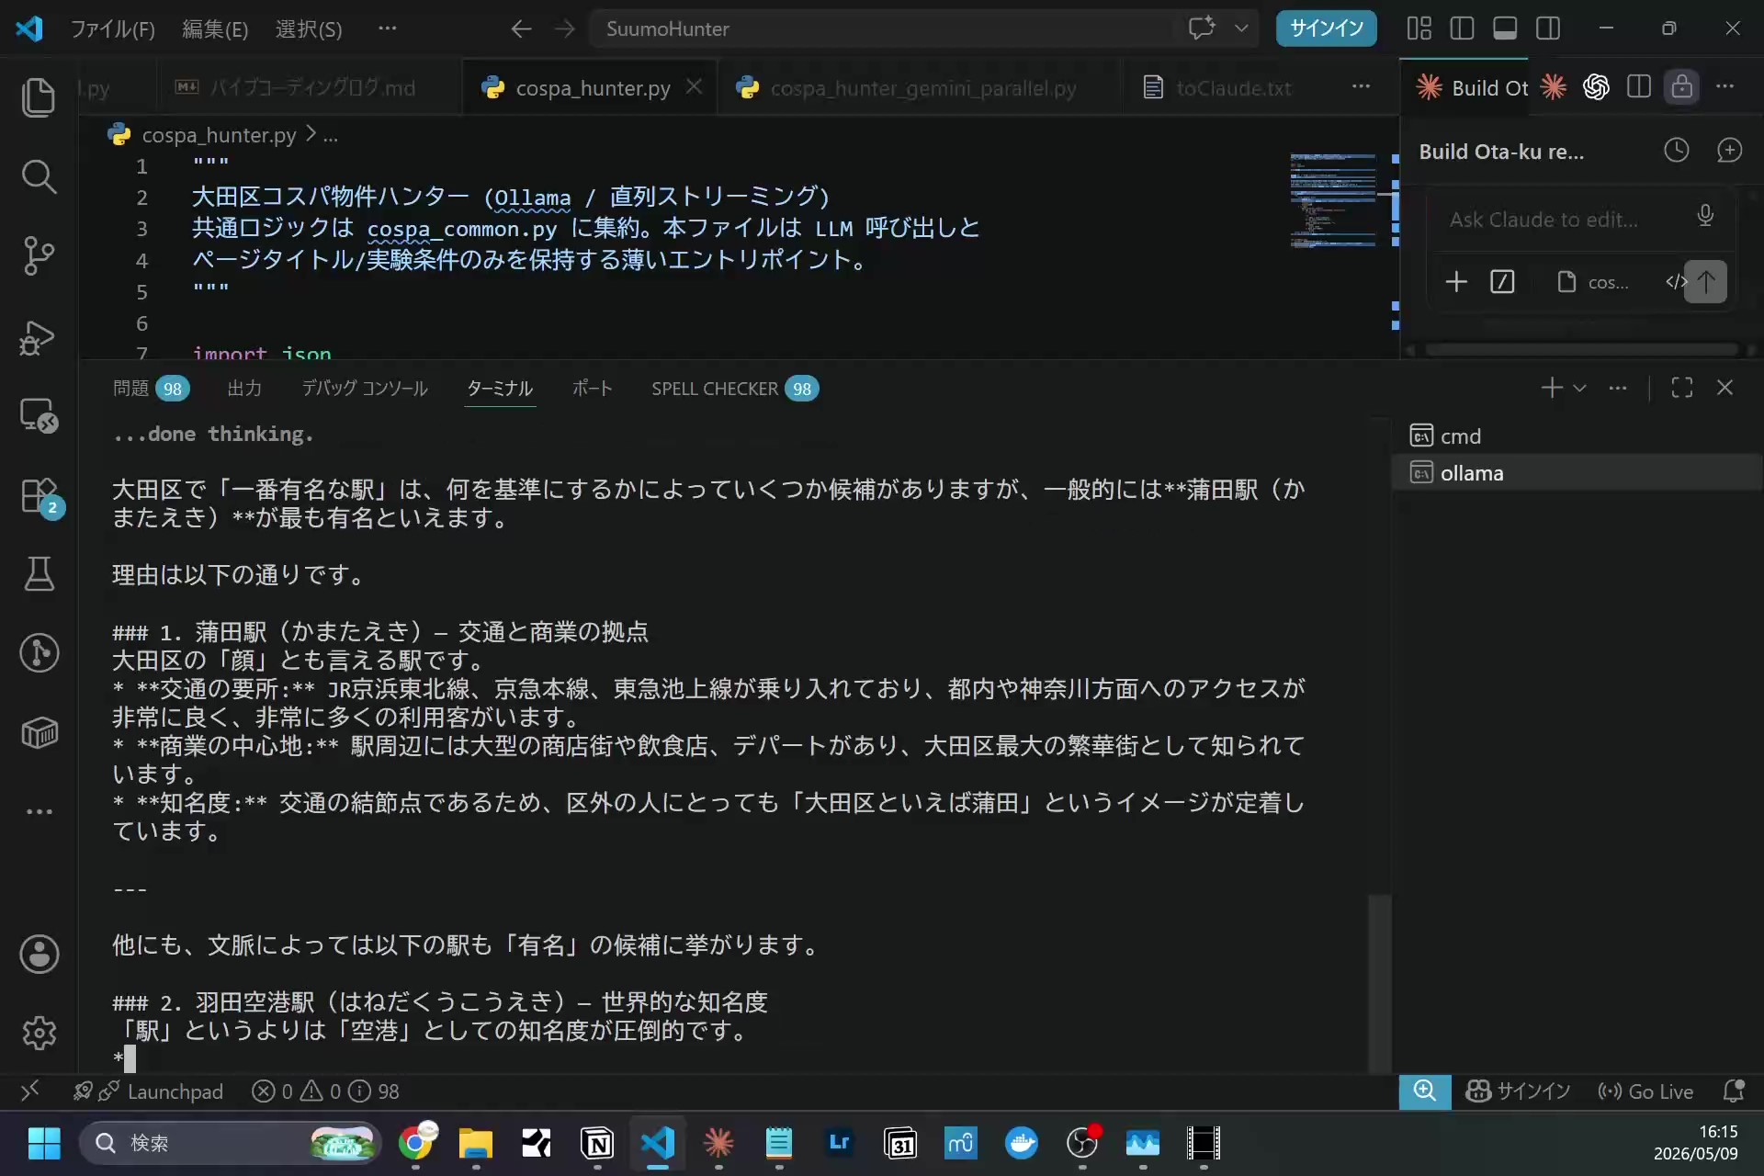This screenshot has height=1176, width=1764.
Task: Send message with the up-arrow button
Action: [1705, 281]
